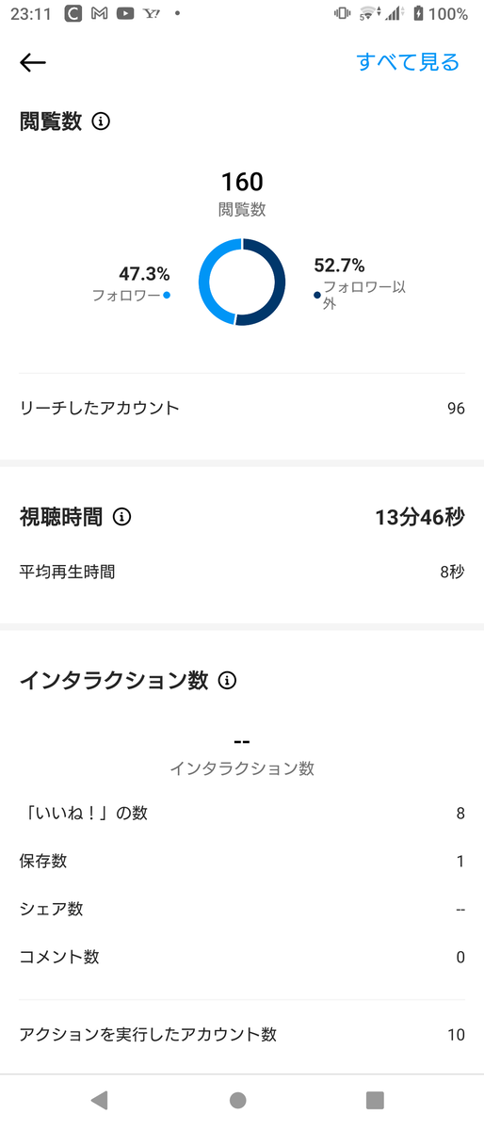Tap Android recent apps square button
The width and height of the screenshot is (484, 1130).
coord(375,1100)
